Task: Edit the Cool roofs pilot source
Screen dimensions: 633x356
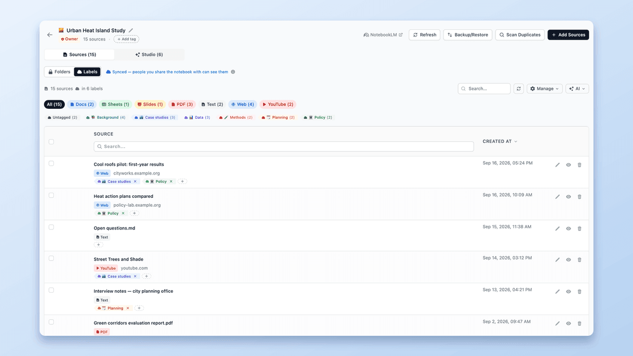Action: (557, 165)
